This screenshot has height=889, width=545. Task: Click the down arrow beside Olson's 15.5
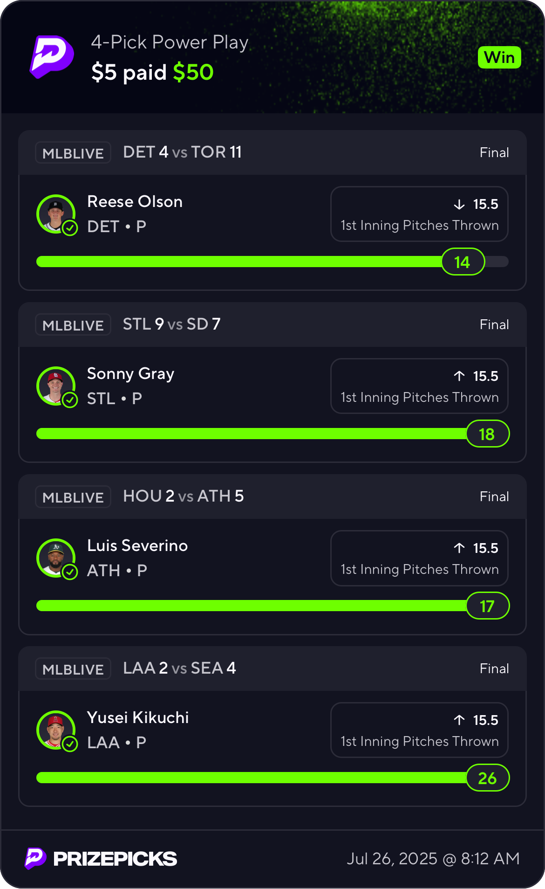tap(459, 204)
